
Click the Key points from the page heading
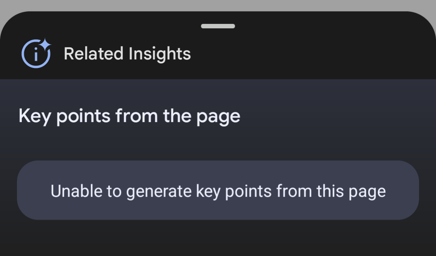click(x=130, y=116)
